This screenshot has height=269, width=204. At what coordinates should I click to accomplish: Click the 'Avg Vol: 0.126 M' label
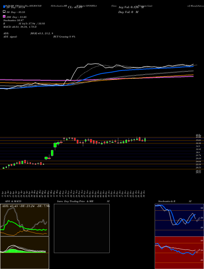[131, 7]
